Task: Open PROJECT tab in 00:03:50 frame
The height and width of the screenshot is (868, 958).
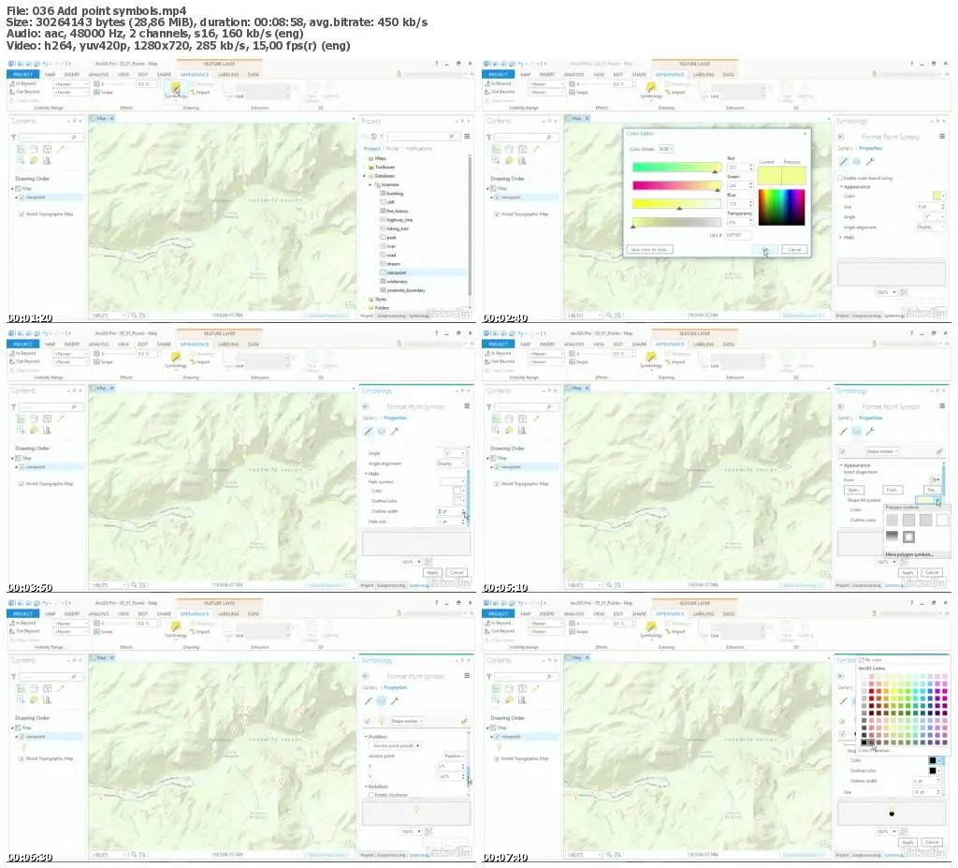Action: (x=22, y=345)
